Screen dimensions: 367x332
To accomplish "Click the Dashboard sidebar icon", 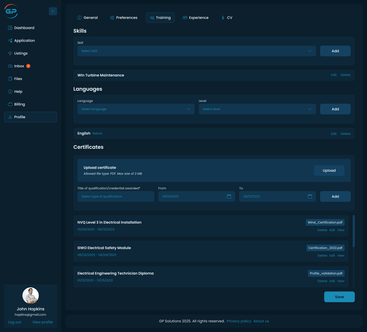I will tap(10, 28).
